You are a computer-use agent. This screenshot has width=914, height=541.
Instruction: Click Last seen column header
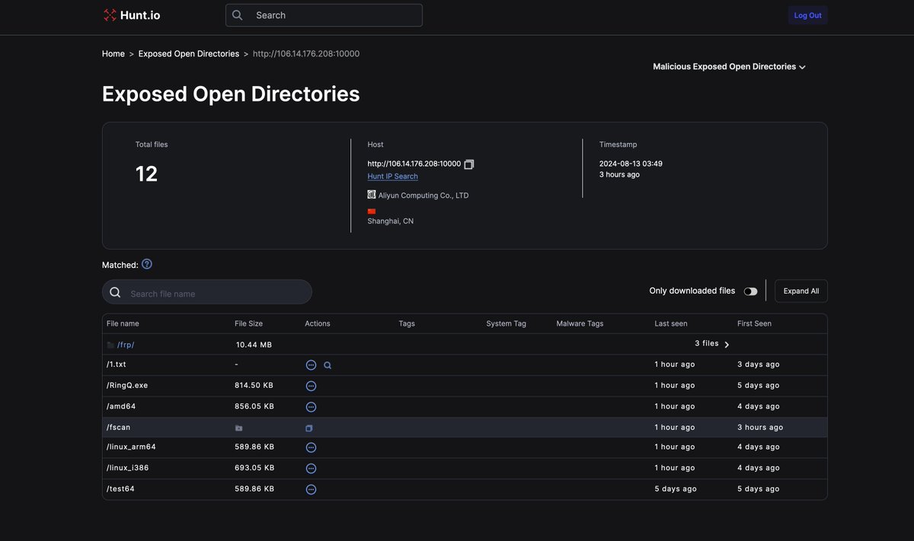pos(671,323)
